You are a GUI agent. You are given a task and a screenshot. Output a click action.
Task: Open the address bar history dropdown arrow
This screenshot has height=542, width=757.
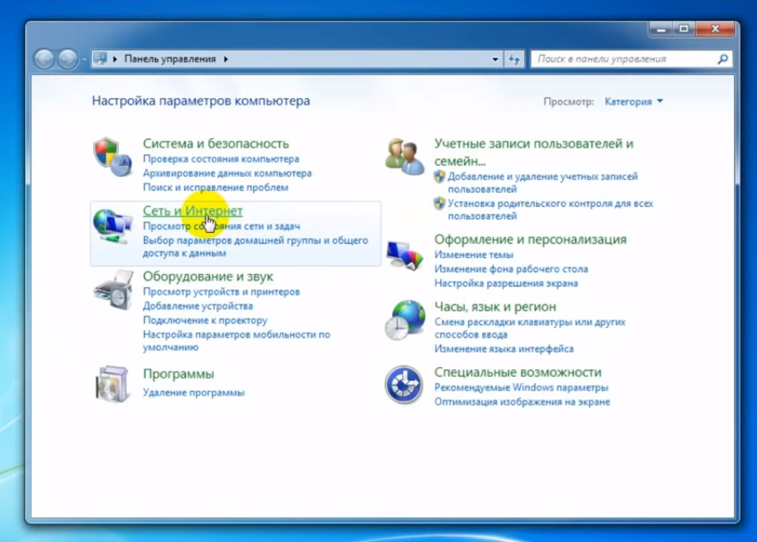pos(495,59)
